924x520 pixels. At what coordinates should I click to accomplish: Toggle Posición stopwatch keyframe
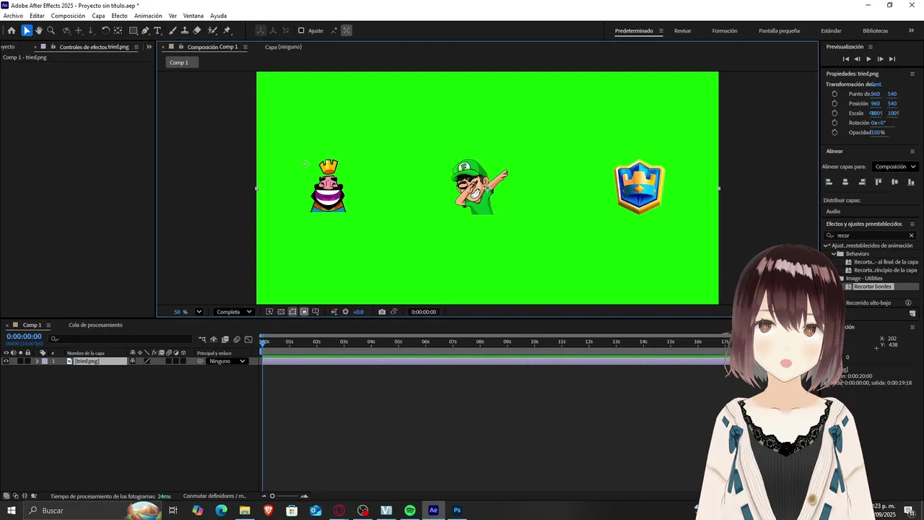tap(834, 103)
